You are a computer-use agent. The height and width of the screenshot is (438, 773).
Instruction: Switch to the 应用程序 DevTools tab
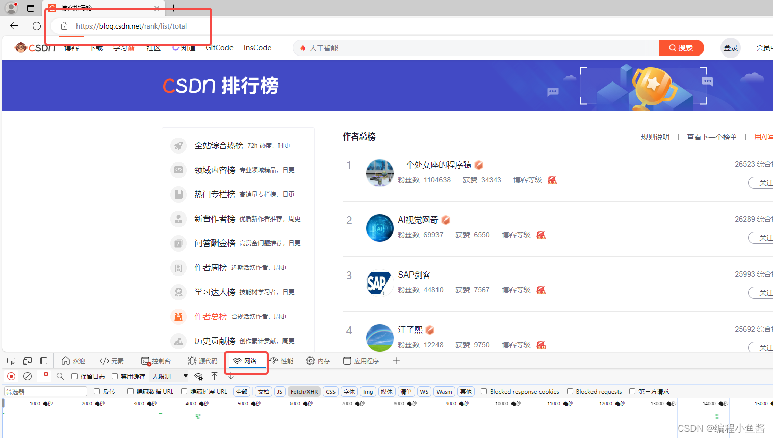tap(361, 361)
